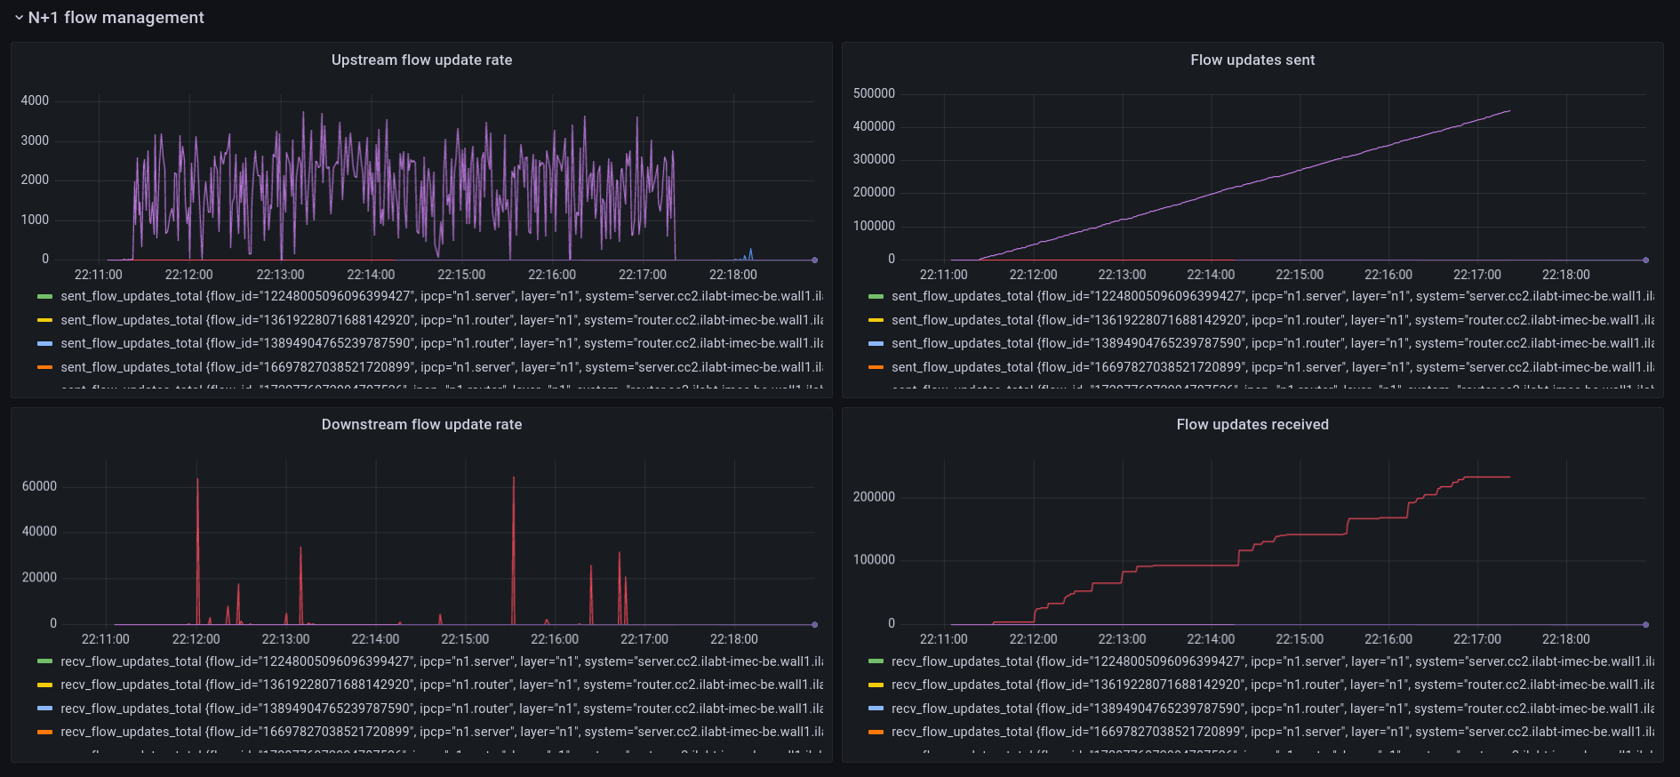The width and height of the screenshot is (1680, 777).
Task: Click blue legend color swatch in Downstream panel
Action: 45,709
